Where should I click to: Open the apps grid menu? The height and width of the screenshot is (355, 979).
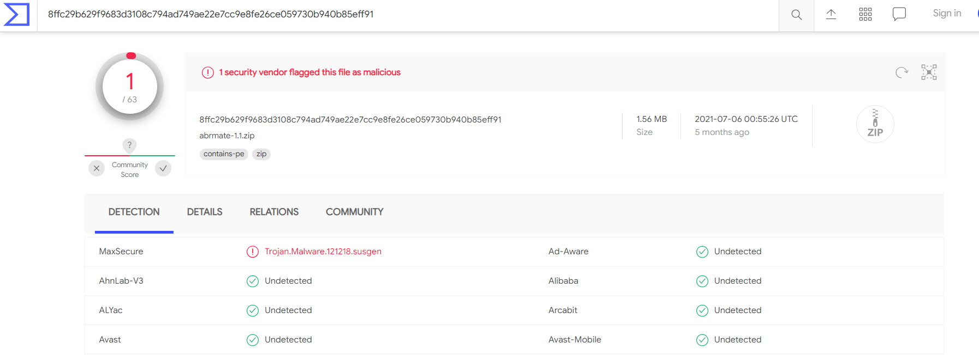pyautogui.click(x=865, y=15)
